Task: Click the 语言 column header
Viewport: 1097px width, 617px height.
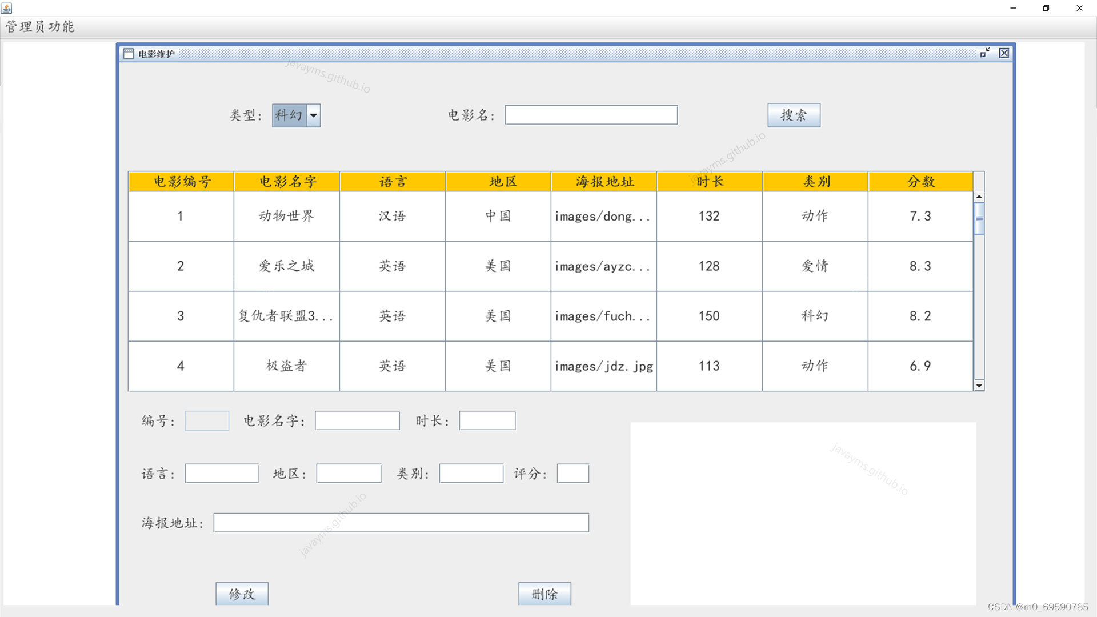Action: pos(393,182)
